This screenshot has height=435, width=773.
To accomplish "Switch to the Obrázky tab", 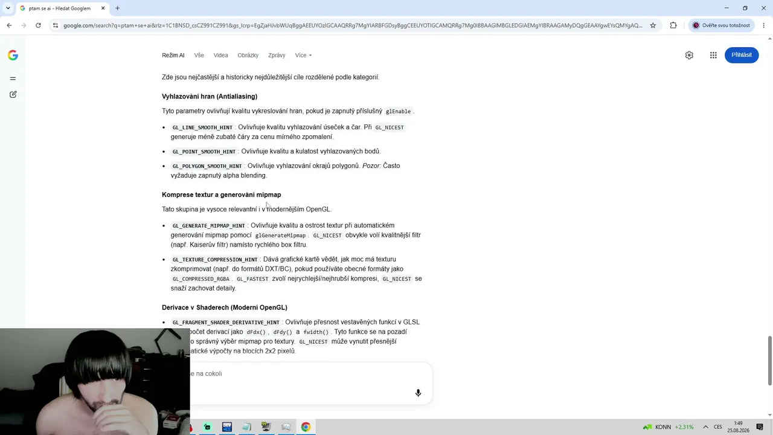I will (x=248, y=55).
